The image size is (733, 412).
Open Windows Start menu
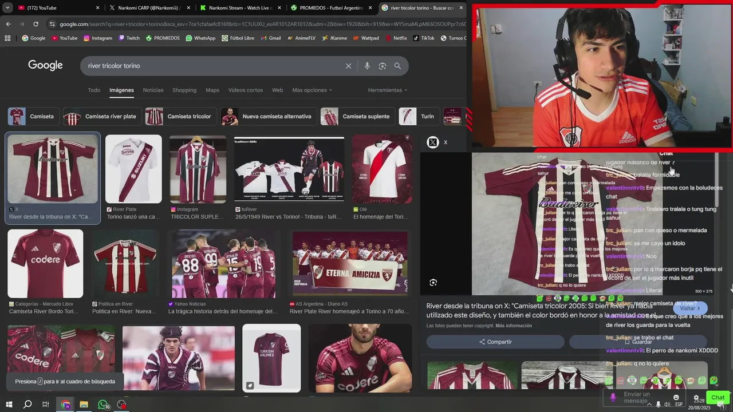[x=9, y=405]
